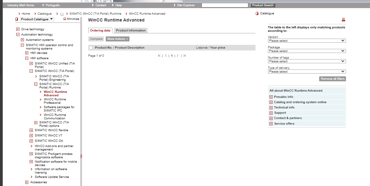Open Software packages for SIMATIC IPC
The width and height of the screenshot is (370, 186).
point(59,109)
